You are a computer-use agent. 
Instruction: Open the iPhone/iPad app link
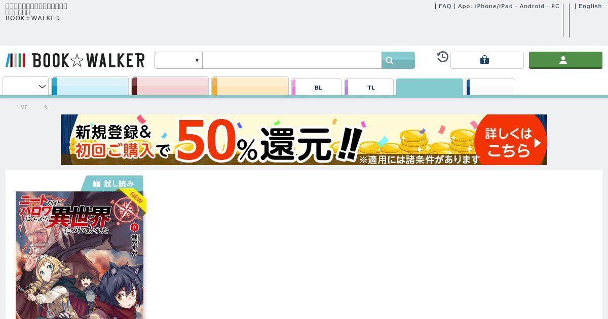[x=494, y=6]
